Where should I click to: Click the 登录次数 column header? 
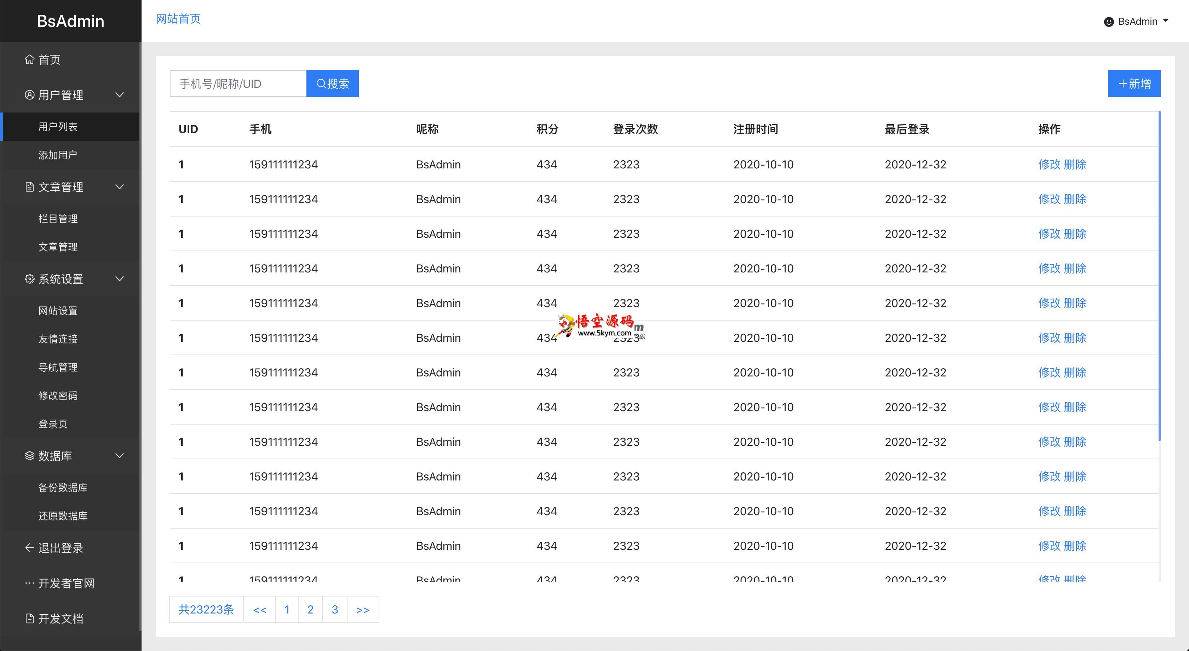pos(635,129)
